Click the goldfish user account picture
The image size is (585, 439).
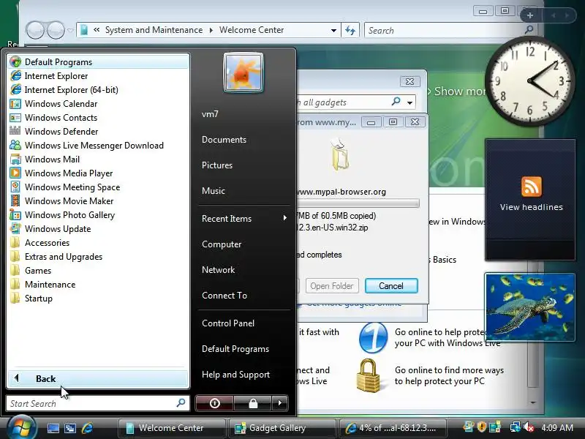coord(244,72)
